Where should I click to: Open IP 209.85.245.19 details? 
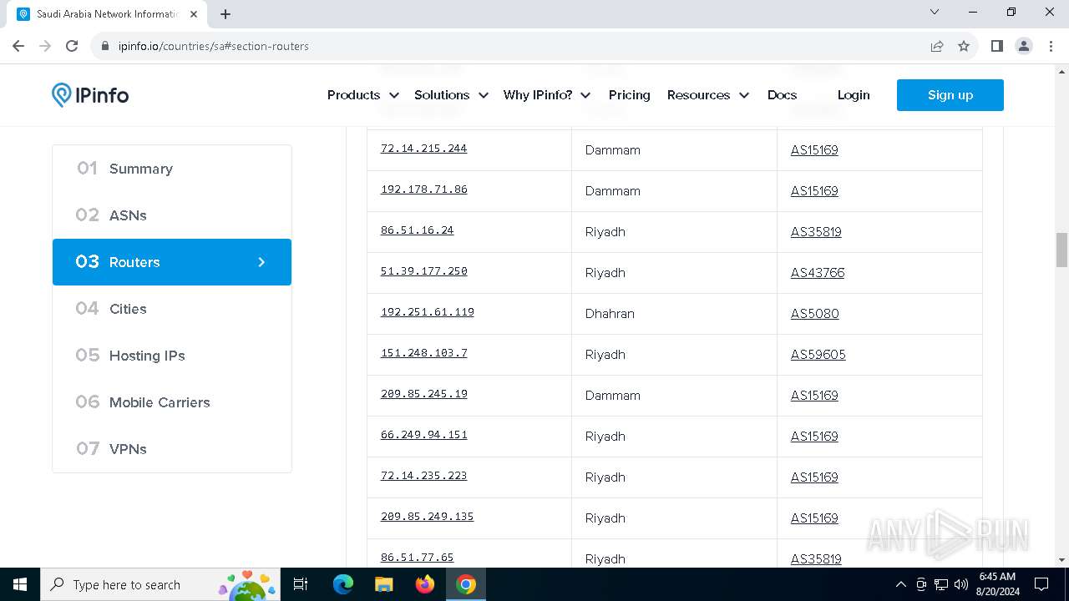coord(423,394)
